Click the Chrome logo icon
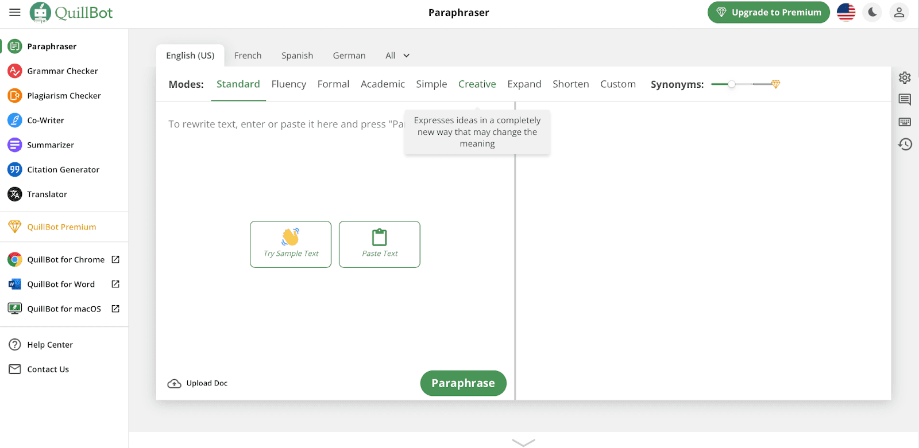The image size is (919, 448). [15, 260]
